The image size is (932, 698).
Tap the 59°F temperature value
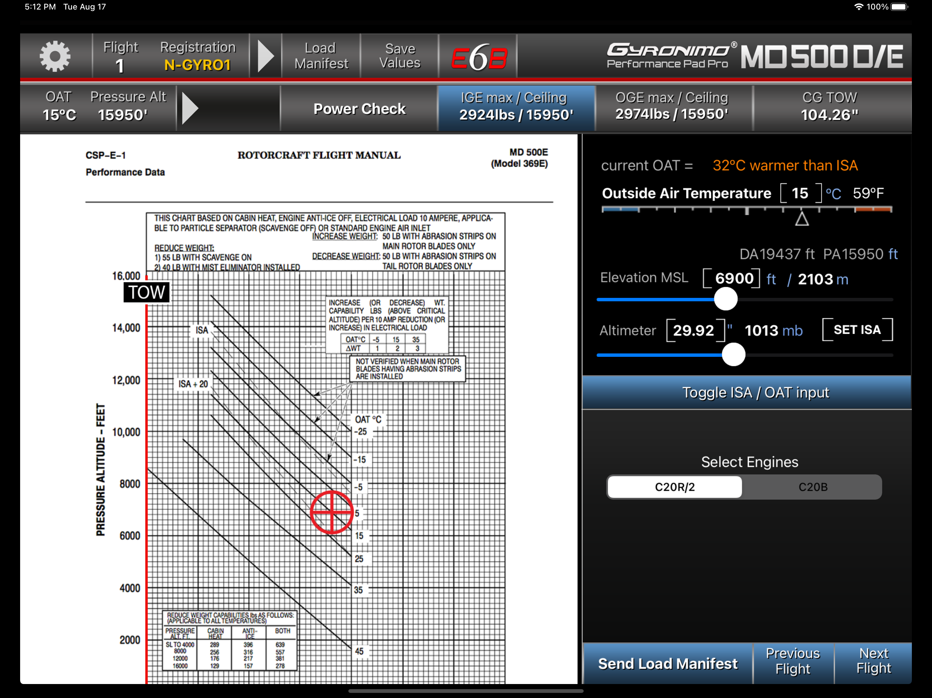(x=868, y=194)
